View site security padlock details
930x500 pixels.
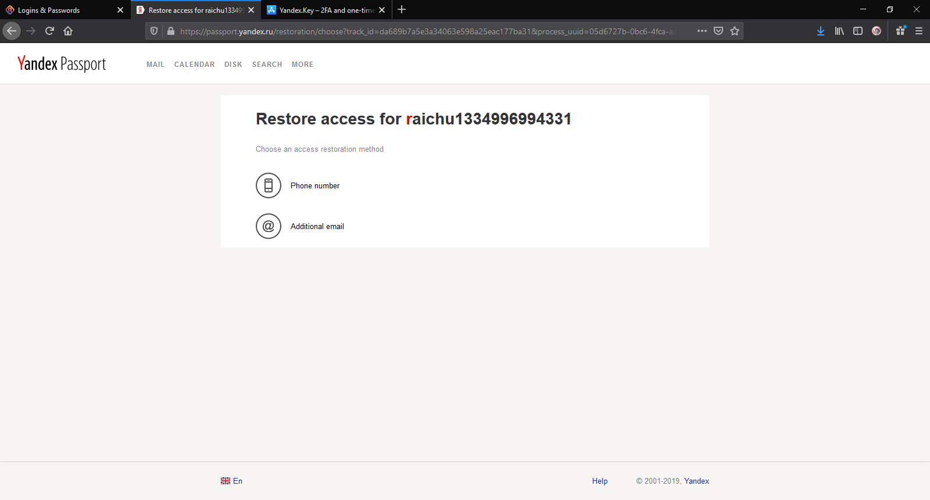click(x=170, y=31)
